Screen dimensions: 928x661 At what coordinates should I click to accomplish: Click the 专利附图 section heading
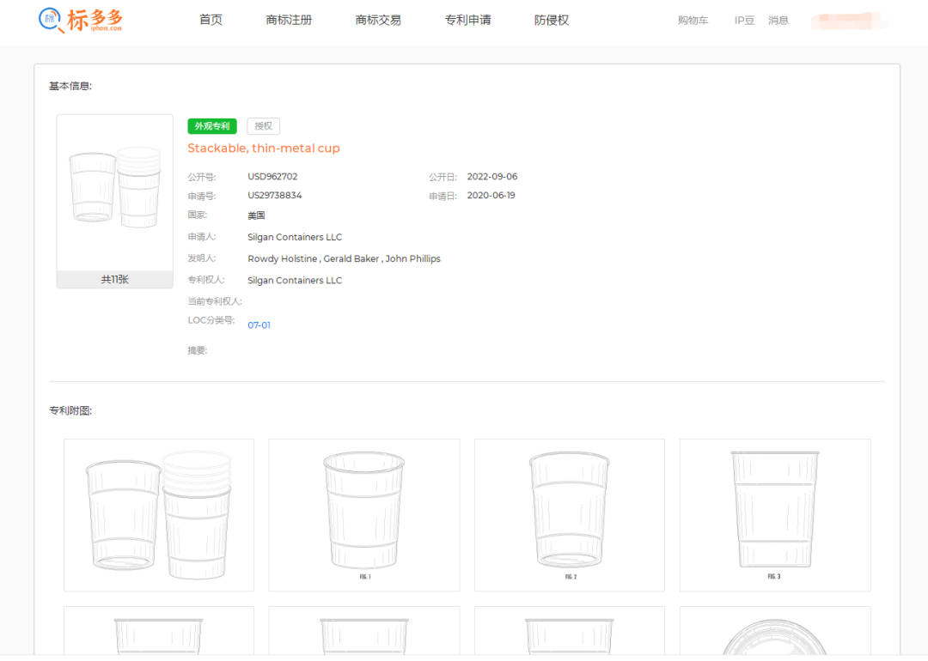(70, 411)
